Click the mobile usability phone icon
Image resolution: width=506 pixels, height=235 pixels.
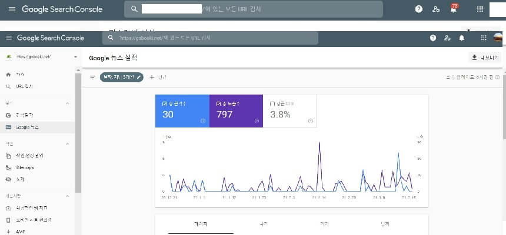(x=8, y=220)
